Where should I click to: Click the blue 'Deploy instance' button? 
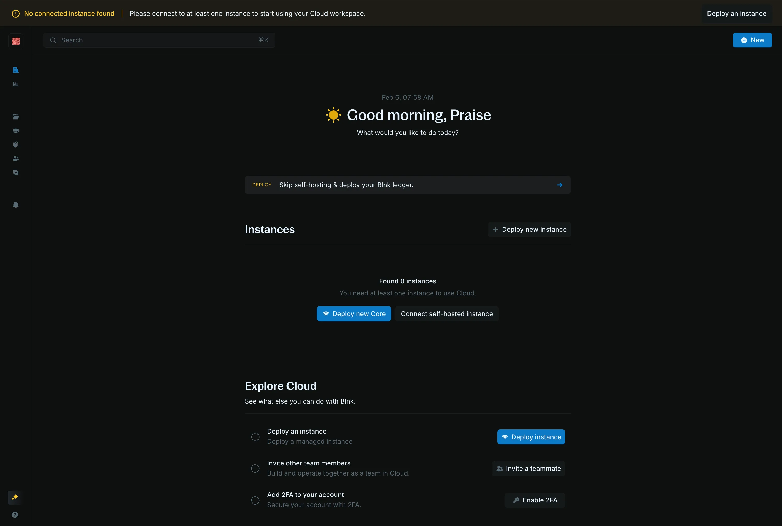coord(531,437)
